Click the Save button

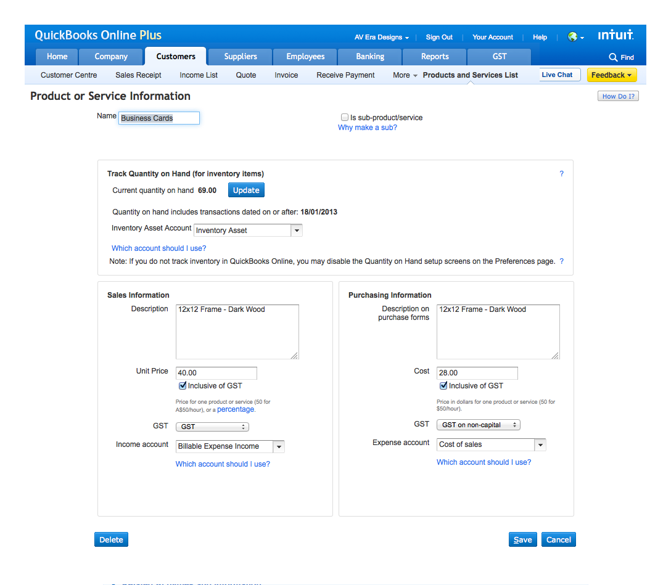tap(522, 539)
